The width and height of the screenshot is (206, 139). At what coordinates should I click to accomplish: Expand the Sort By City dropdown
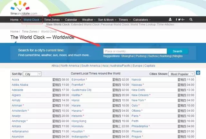(x=33, y=74)
